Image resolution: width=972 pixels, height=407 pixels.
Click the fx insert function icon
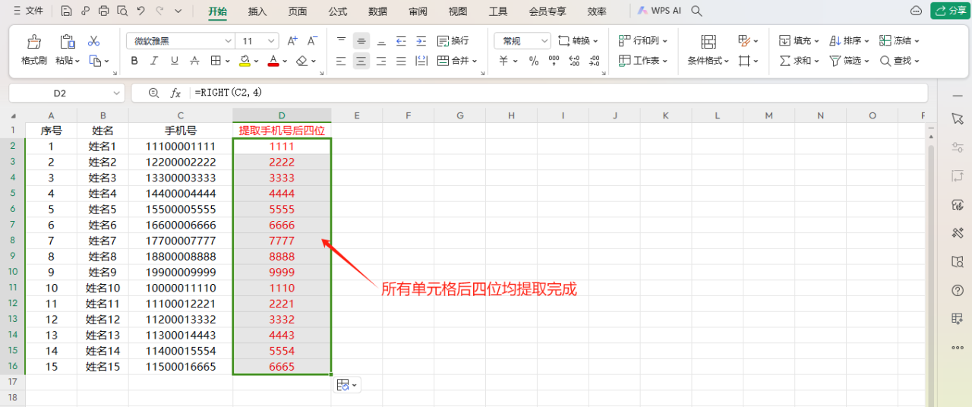pos(175,93)
